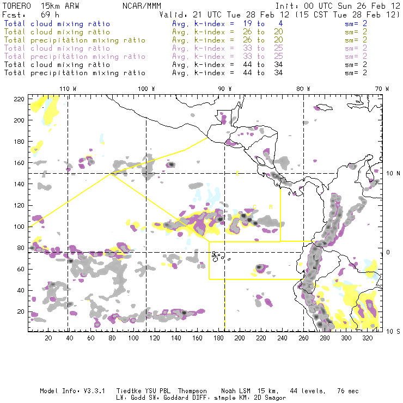Click the purple "Total precipitation mixing ratio" legend label
The width and height of the screenshot is (403, 403).
[x=75, y=57]
